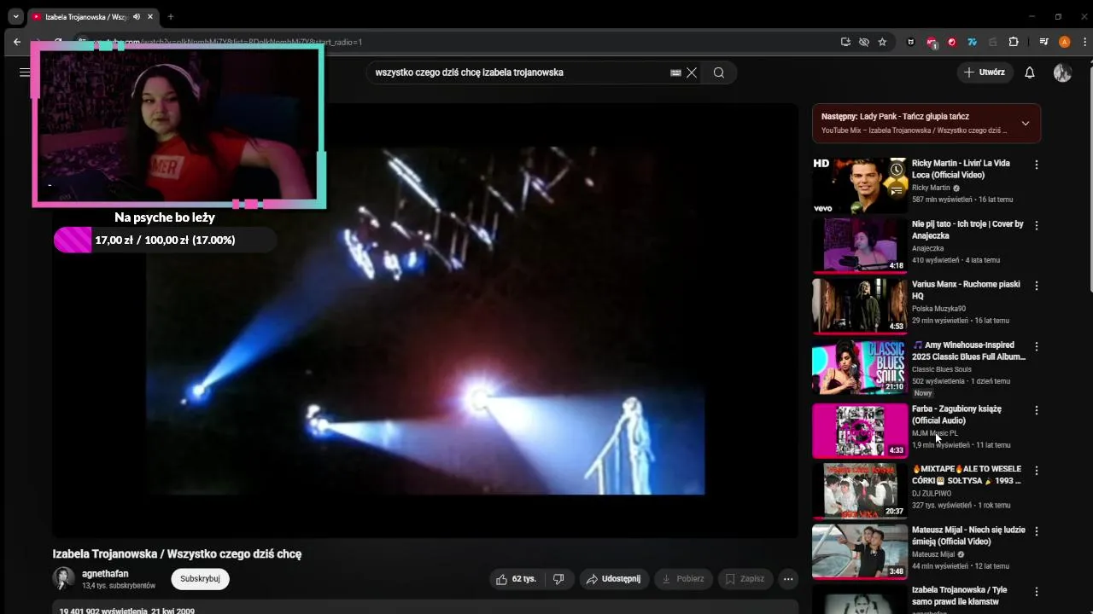
Task: Open the red extension with badge 1
Action: coord(932,42)
